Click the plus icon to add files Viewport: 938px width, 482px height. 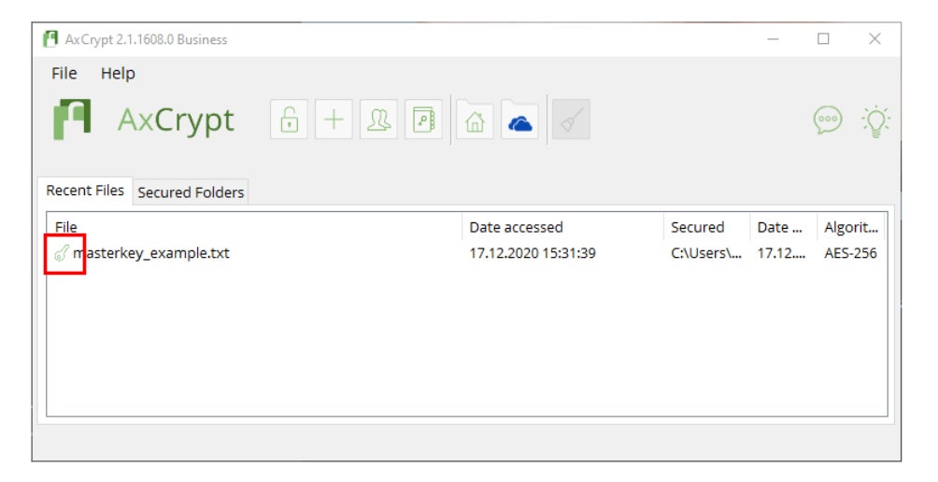click(x=334, y=120)
